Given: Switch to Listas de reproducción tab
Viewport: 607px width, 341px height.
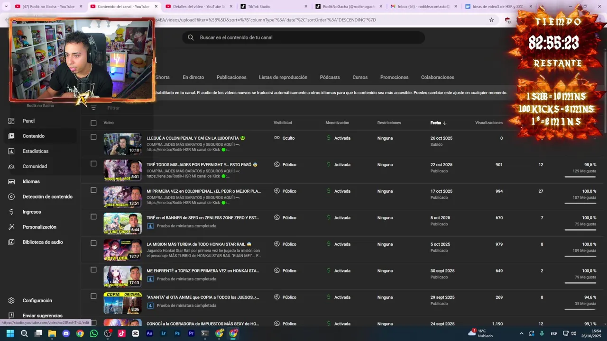Looking at the screenshot, I should pos(283,77).
